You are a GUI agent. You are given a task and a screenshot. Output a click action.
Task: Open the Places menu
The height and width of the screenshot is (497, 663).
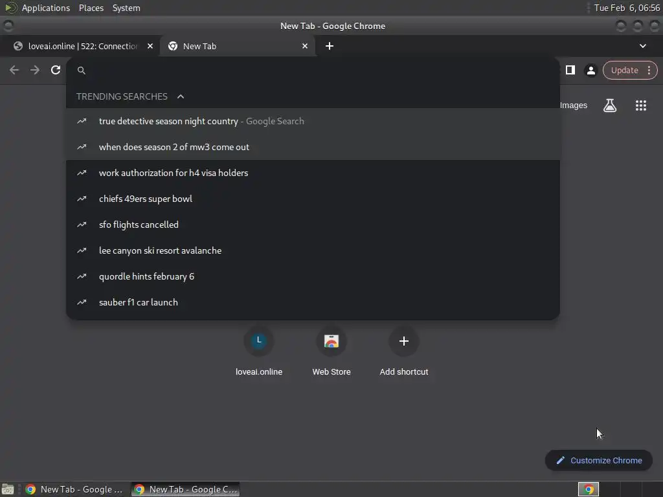(x=91, y=8)
